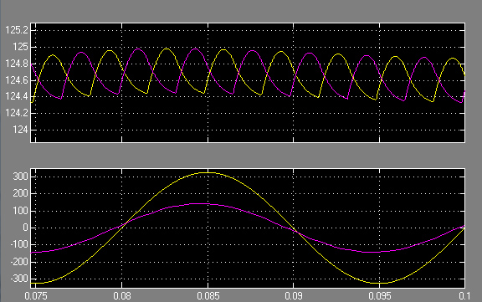Click the 0 lower axis tick label
Viewport: 482px width, 302px height.
[x=25, y=228]
